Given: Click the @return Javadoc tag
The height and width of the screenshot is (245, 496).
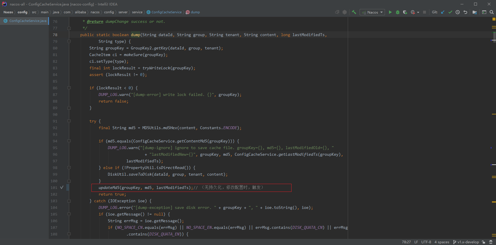Looking at the screenshot, I should click(95, 22).
